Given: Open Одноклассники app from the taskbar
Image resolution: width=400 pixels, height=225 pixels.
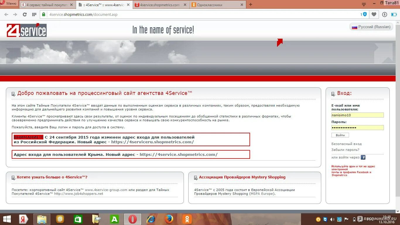Looking at the screenshot, I should point(187,219).
